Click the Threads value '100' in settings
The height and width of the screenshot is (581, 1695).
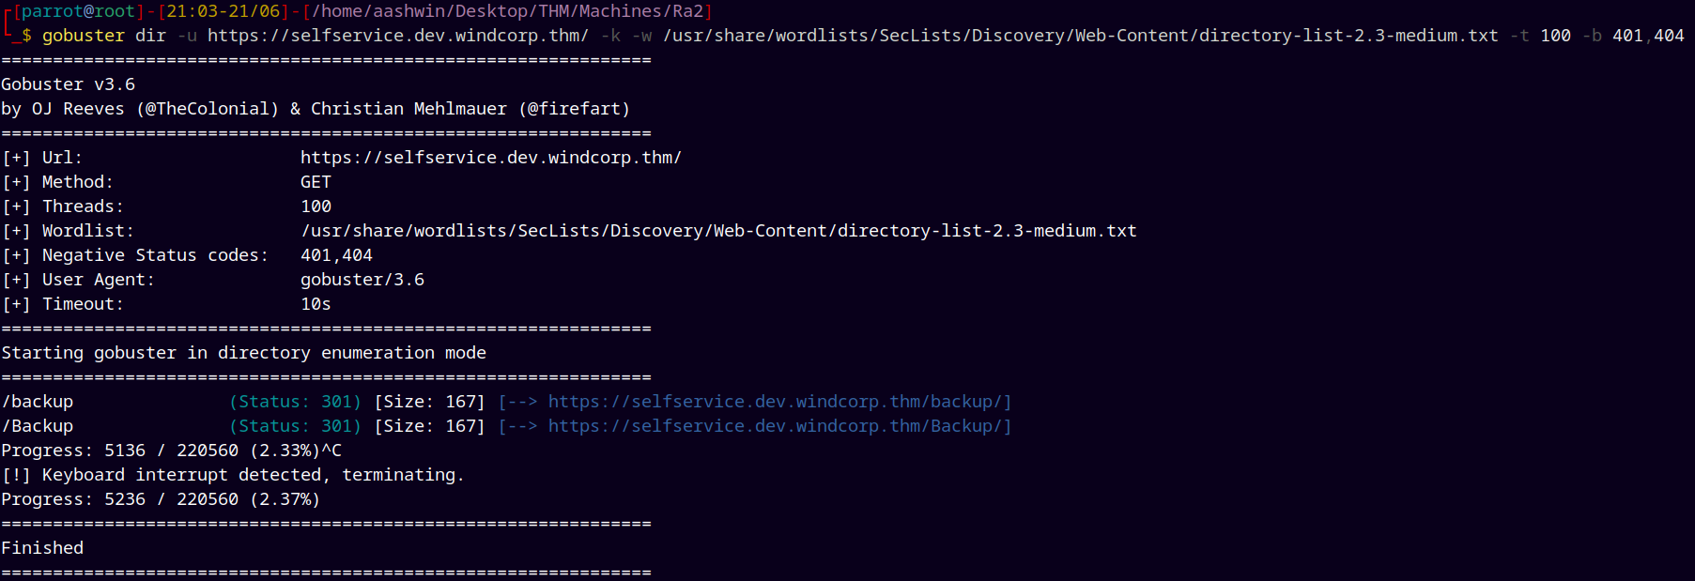click(x=316, y=206)
